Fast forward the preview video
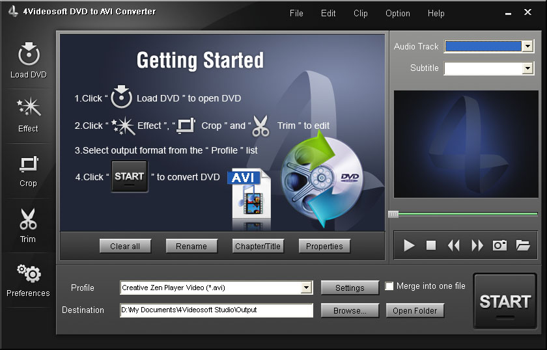The width and height of the screenshot is (547, 350). pos(477,245)
